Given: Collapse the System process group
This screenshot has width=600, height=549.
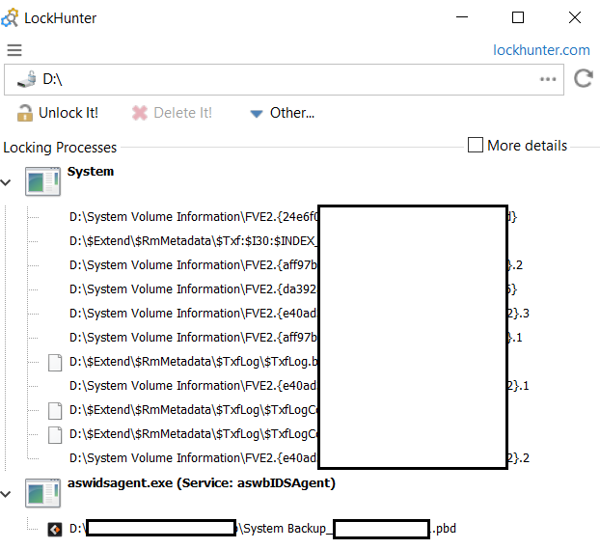Looking at the screenshot, I should pos(6,182).
